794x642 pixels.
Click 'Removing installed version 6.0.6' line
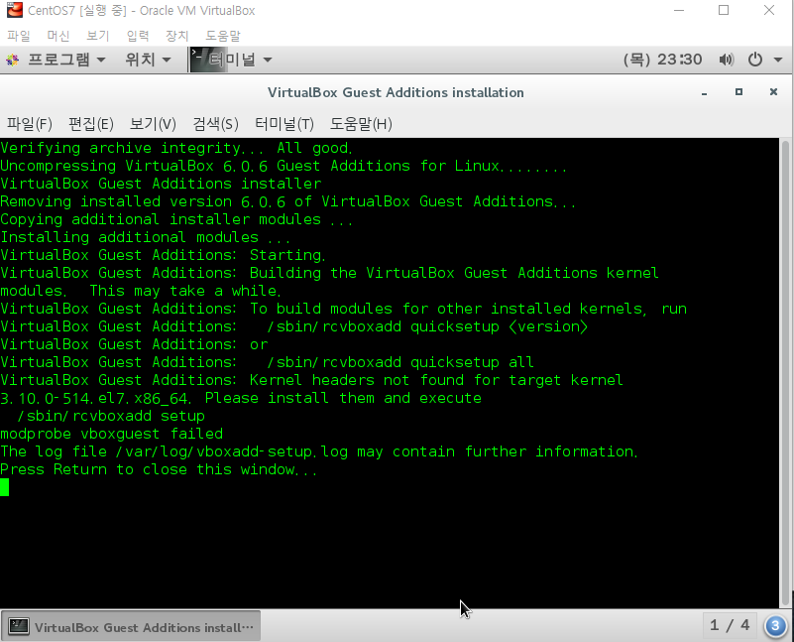pos(287,201)
